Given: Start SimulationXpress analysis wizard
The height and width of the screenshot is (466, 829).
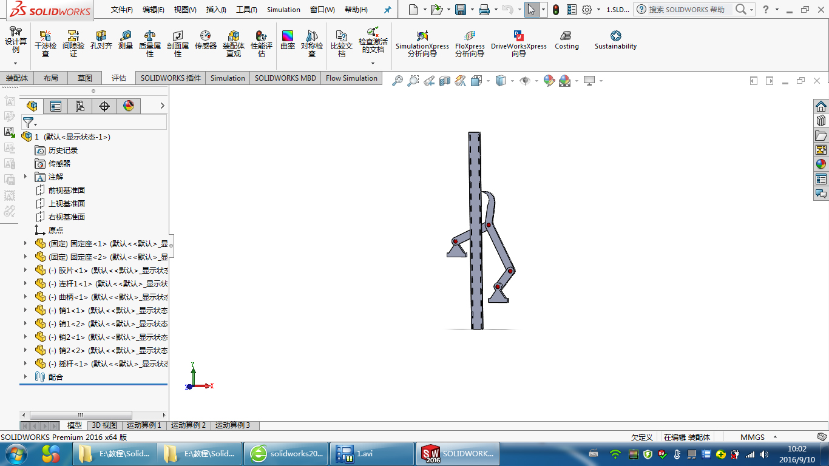Looking at the screenshot, I should tap(422, 44).
